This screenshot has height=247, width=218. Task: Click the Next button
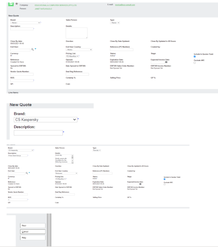[33, 225]
